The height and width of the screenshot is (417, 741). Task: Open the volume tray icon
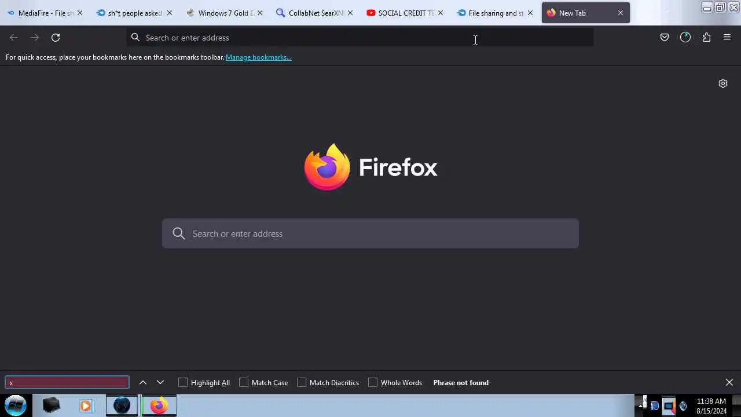point(683,406)
